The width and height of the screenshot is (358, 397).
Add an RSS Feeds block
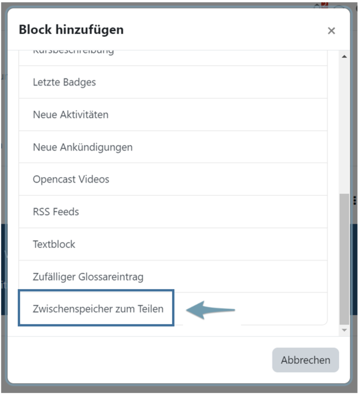56,212
